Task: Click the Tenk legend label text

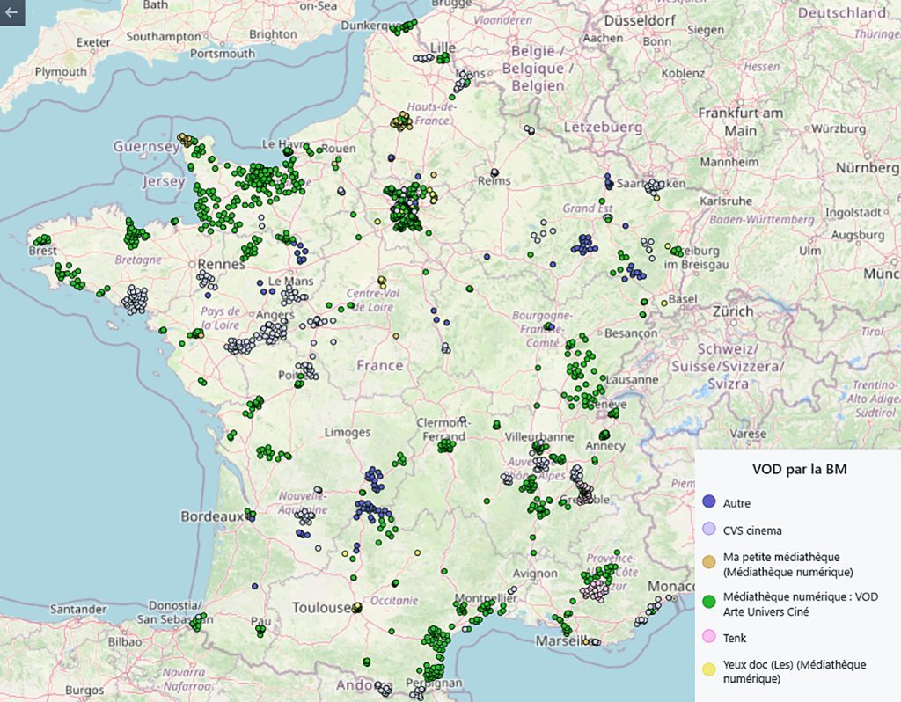Action: [736, 638]
